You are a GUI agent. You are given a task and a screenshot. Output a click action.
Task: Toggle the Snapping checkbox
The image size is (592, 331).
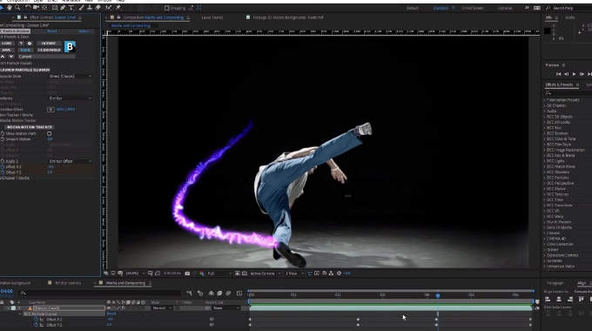click(x=167, y=8)
